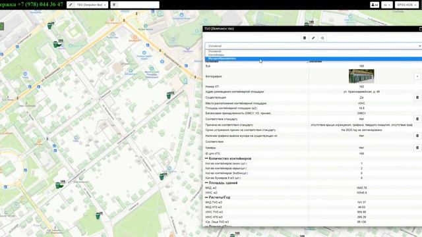Choose Мусорообразователь highlighted list option
This screenshot has width=422, height=237.
pos(313,59)
